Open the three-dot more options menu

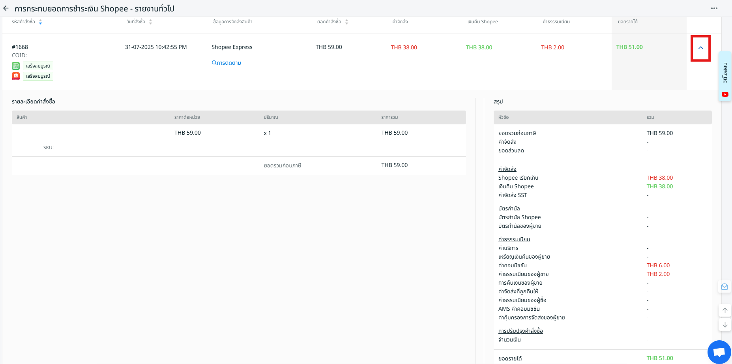coord(714,8)
